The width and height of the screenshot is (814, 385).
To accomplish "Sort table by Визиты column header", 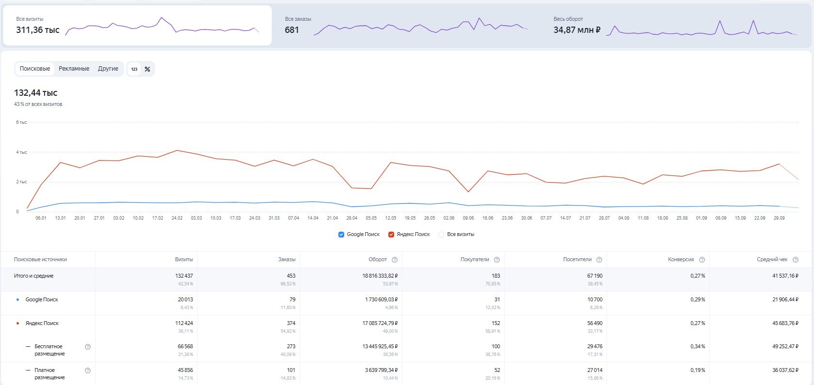I will point(184,260).
